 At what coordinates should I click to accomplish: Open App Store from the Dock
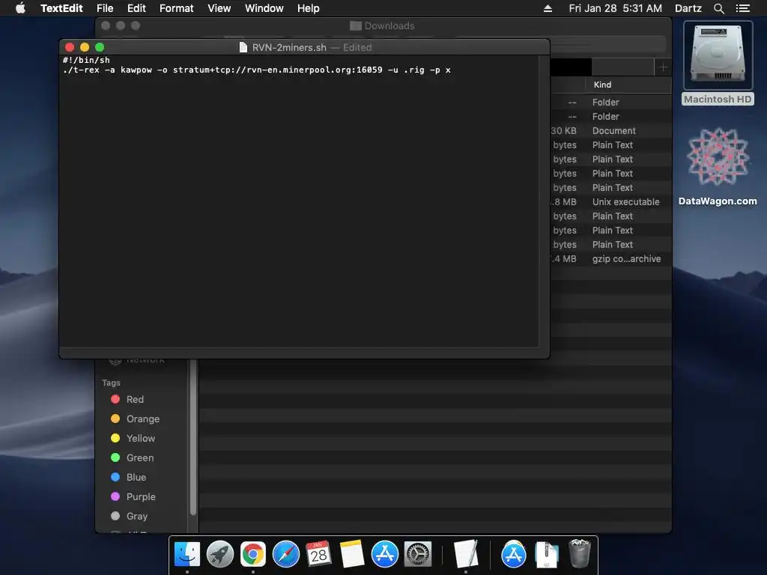coord(384,555)
